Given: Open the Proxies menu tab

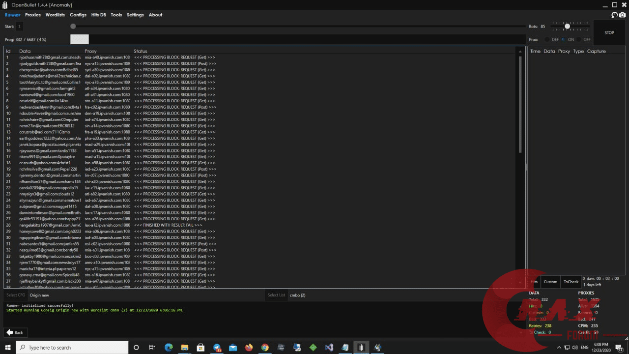Looking at the screenshot, I should point(33,15).
